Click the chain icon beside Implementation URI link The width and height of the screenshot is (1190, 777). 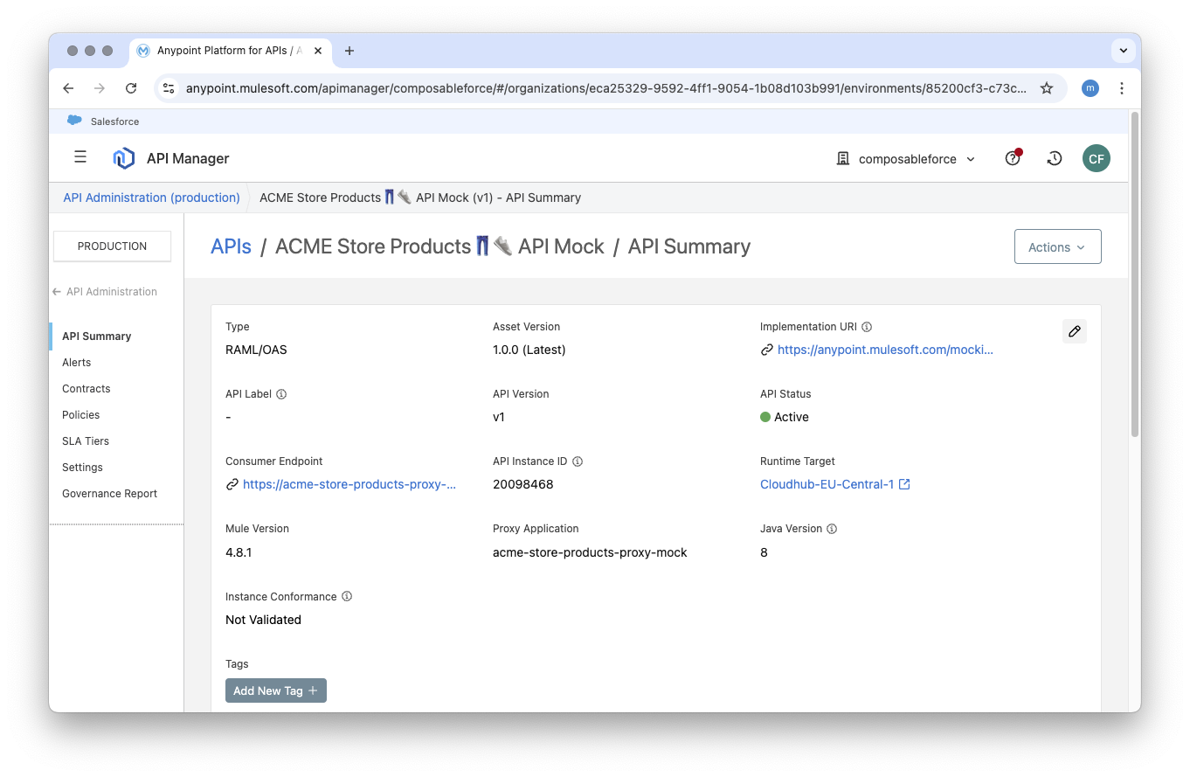pyautogui.click(x=766, y=350)
